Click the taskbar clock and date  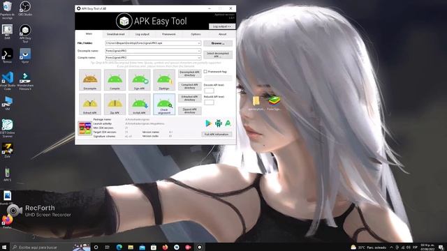[427, 247]
